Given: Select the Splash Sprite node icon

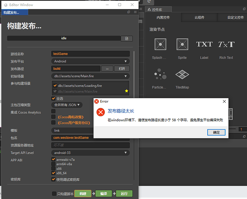Looking at the screenshot, I should pyautogui.click(x=160, y=45).
